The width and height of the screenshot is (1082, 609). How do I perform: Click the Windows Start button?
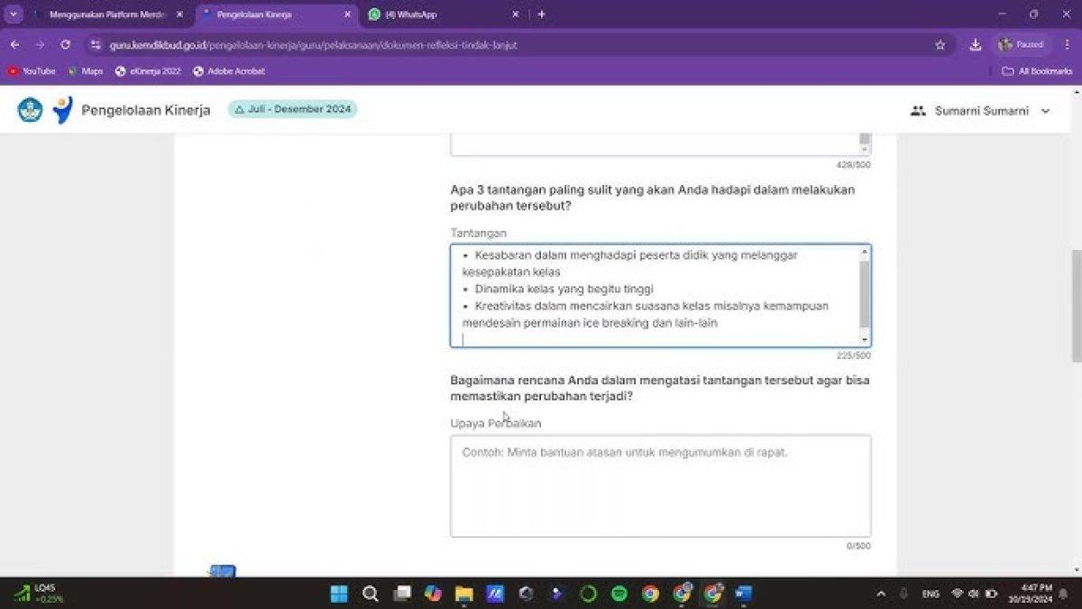339,594
